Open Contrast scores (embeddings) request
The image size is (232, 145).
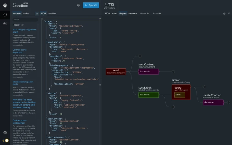(x=20, y=121)
